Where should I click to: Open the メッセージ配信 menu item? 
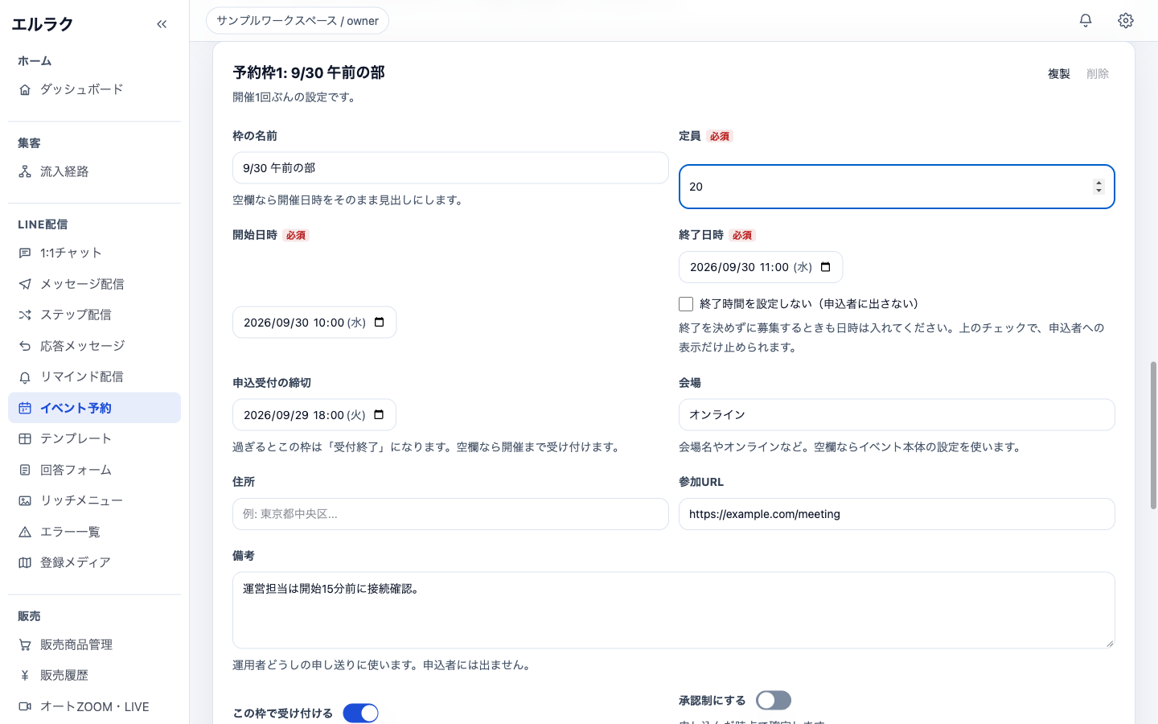point(94,284)
